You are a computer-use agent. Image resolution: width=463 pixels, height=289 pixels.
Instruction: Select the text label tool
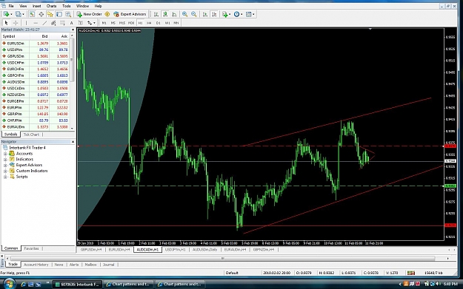(x=81, y=23)
